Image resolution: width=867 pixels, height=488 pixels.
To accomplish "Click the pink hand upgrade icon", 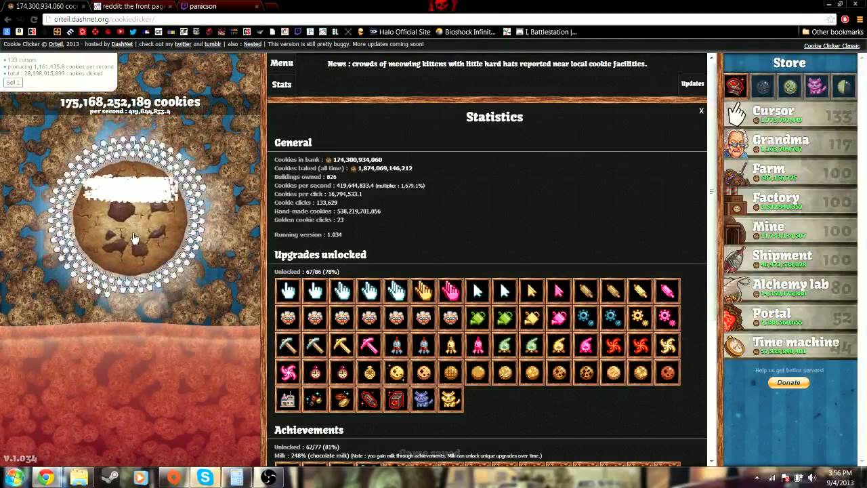I will pyautogui.click(x=450, y=291).
